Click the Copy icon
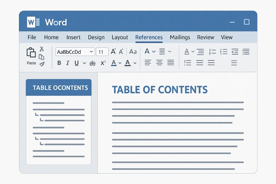Image resolution: width=276 pixels, height=184 pixels. [x=42, y=57]
